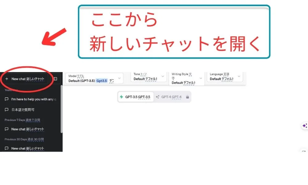Click the Gpt3.5 badge in the Model selector

pos(102,81)
